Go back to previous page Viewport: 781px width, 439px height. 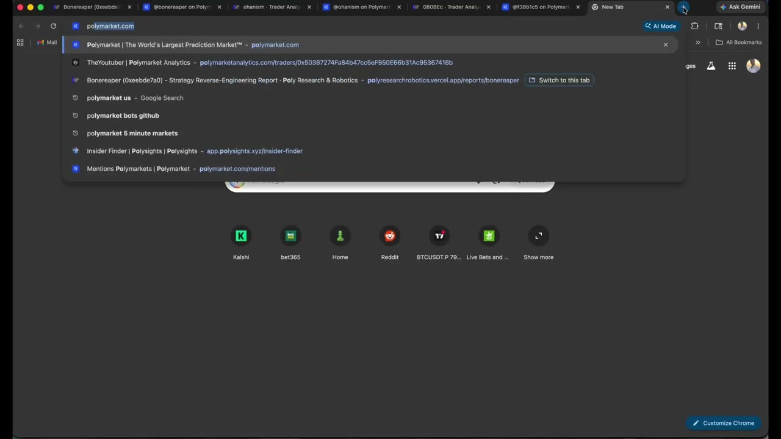point(21,26)
